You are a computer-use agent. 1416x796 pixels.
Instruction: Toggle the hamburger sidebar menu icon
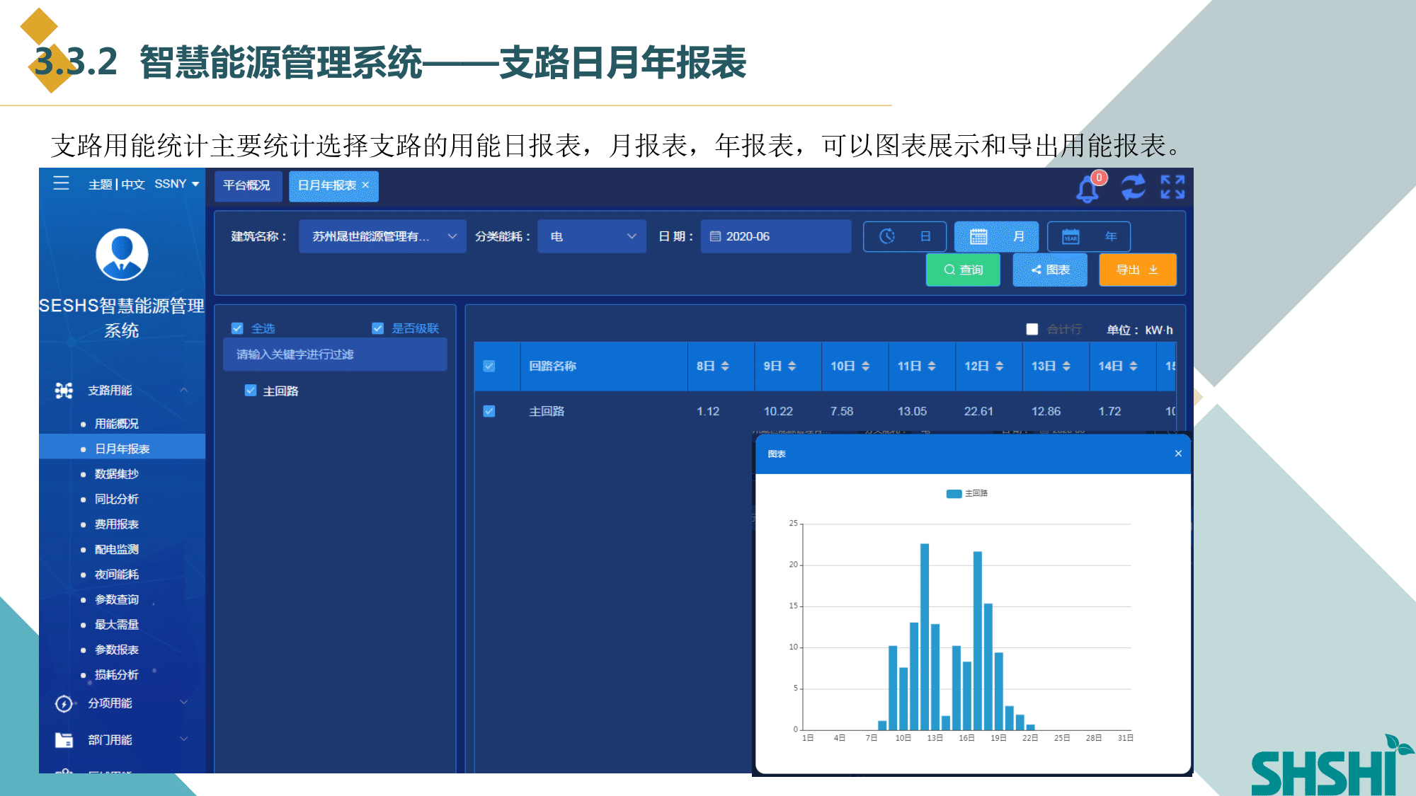62,183
